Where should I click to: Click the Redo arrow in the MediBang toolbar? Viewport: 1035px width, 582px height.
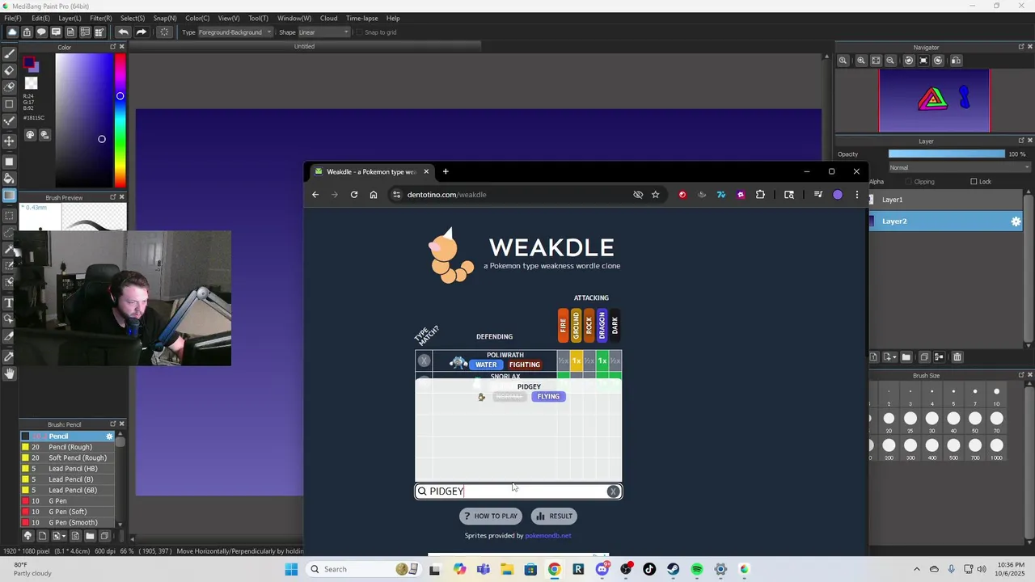coord(141,32)
